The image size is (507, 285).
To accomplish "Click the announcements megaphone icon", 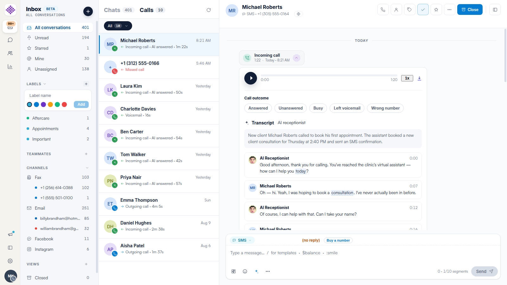I will coord(10,234).
